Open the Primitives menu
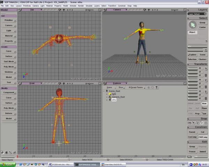Viewport: 209px width, 167px height. [27, 6]
